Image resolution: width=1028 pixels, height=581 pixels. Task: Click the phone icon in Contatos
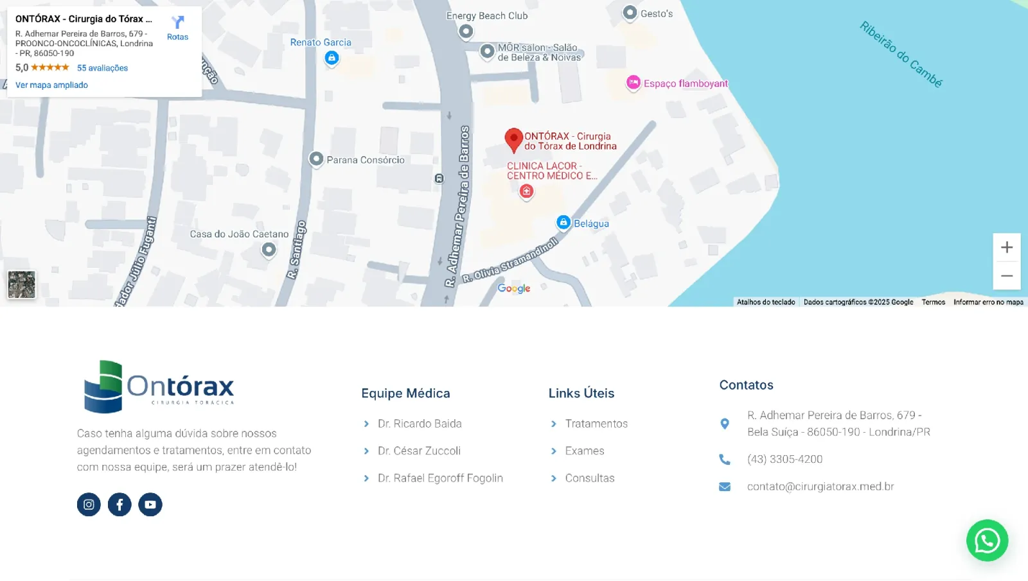[x=725, y=460]
